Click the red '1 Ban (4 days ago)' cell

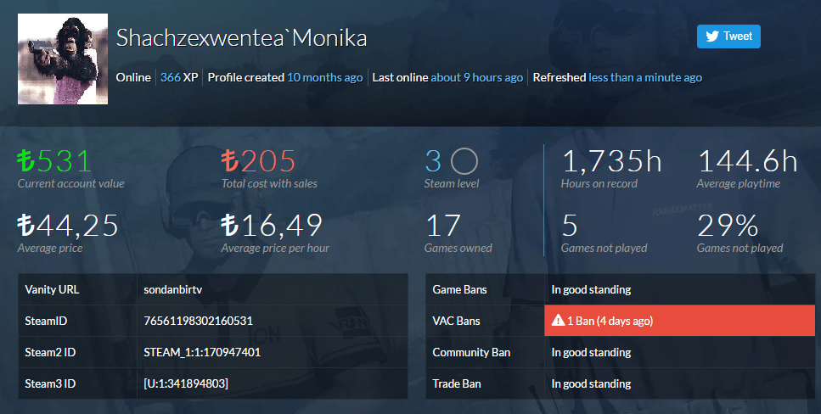point(679,321)
